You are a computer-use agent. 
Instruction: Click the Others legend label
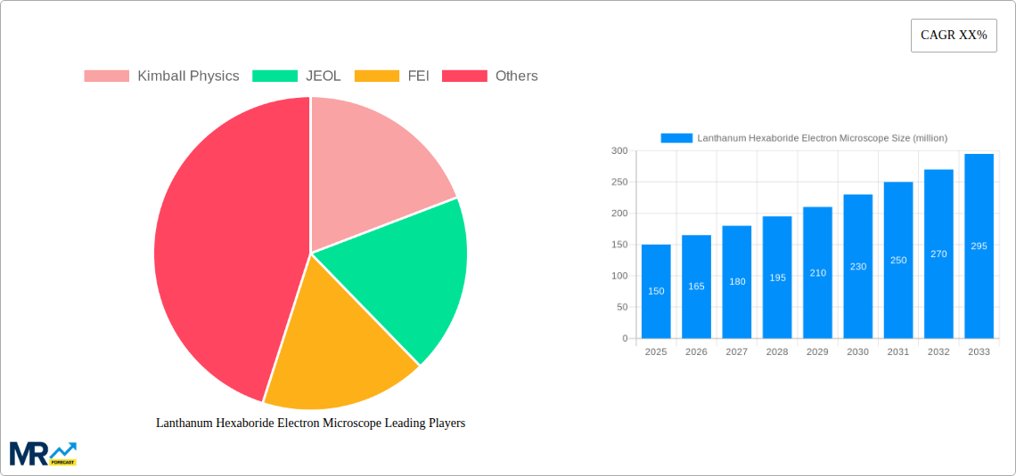tap(516, 77)
